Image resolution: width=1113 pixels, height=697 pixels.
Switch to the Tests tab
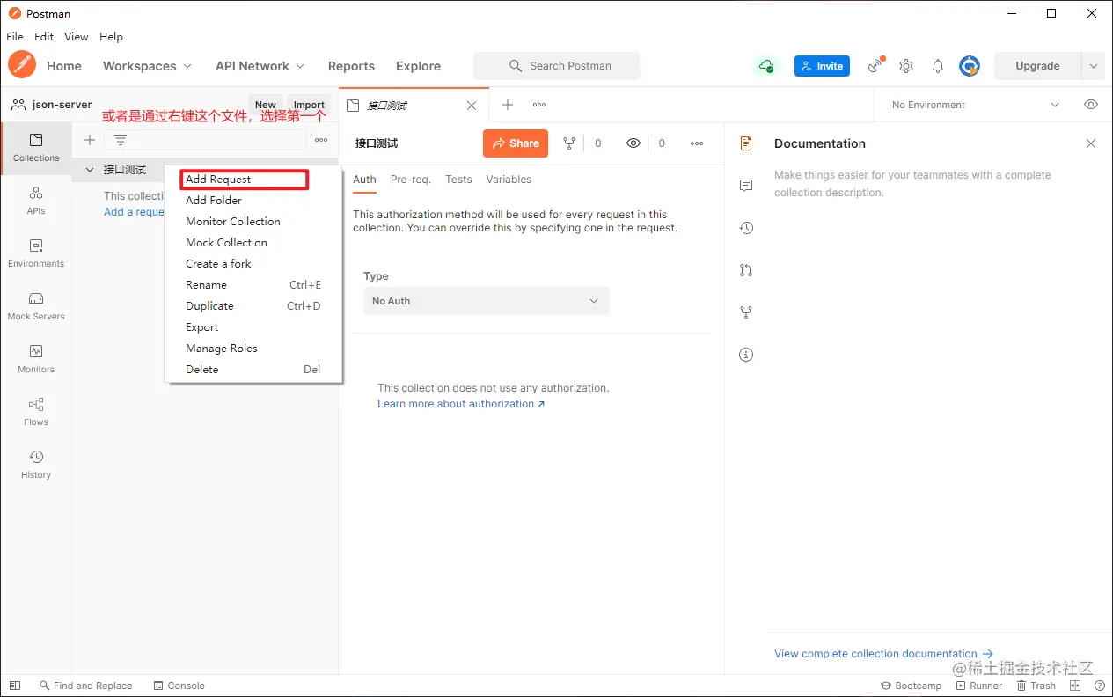coord(458,180)
